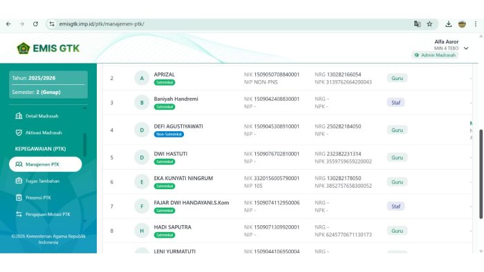This screenshot has width=484, height=272.
Task: Click the Detail Madrasah building icon
Action: pyautogui.click(x=19, y=116)
